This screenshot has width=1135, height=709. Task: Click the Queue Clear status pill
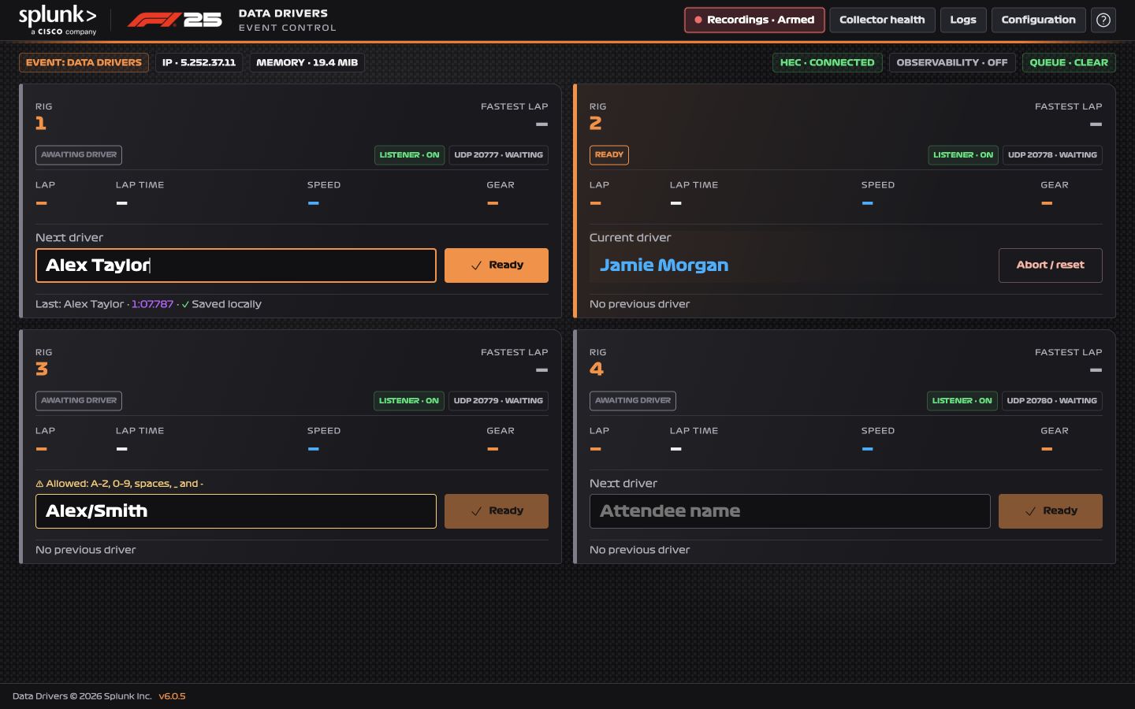tap(1069, 62)
